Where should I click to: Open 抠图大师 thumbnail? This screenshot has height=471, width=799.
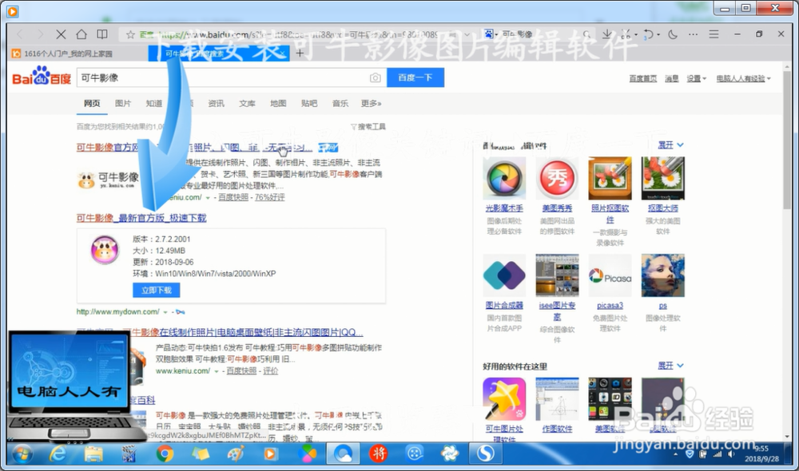(x=663, y=178)
